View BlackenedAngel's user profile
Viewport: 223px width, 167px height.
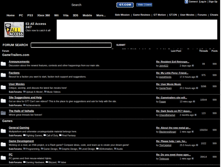click(168, 132)
